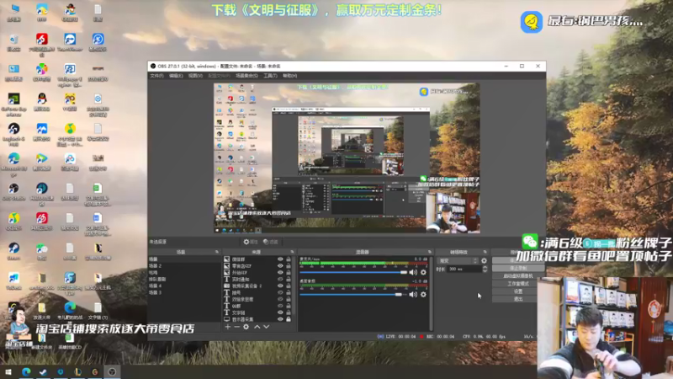This screenshot has height=379, width=673.
Task: Open source 属性 button above the docks
Action: tap(250, 242)
